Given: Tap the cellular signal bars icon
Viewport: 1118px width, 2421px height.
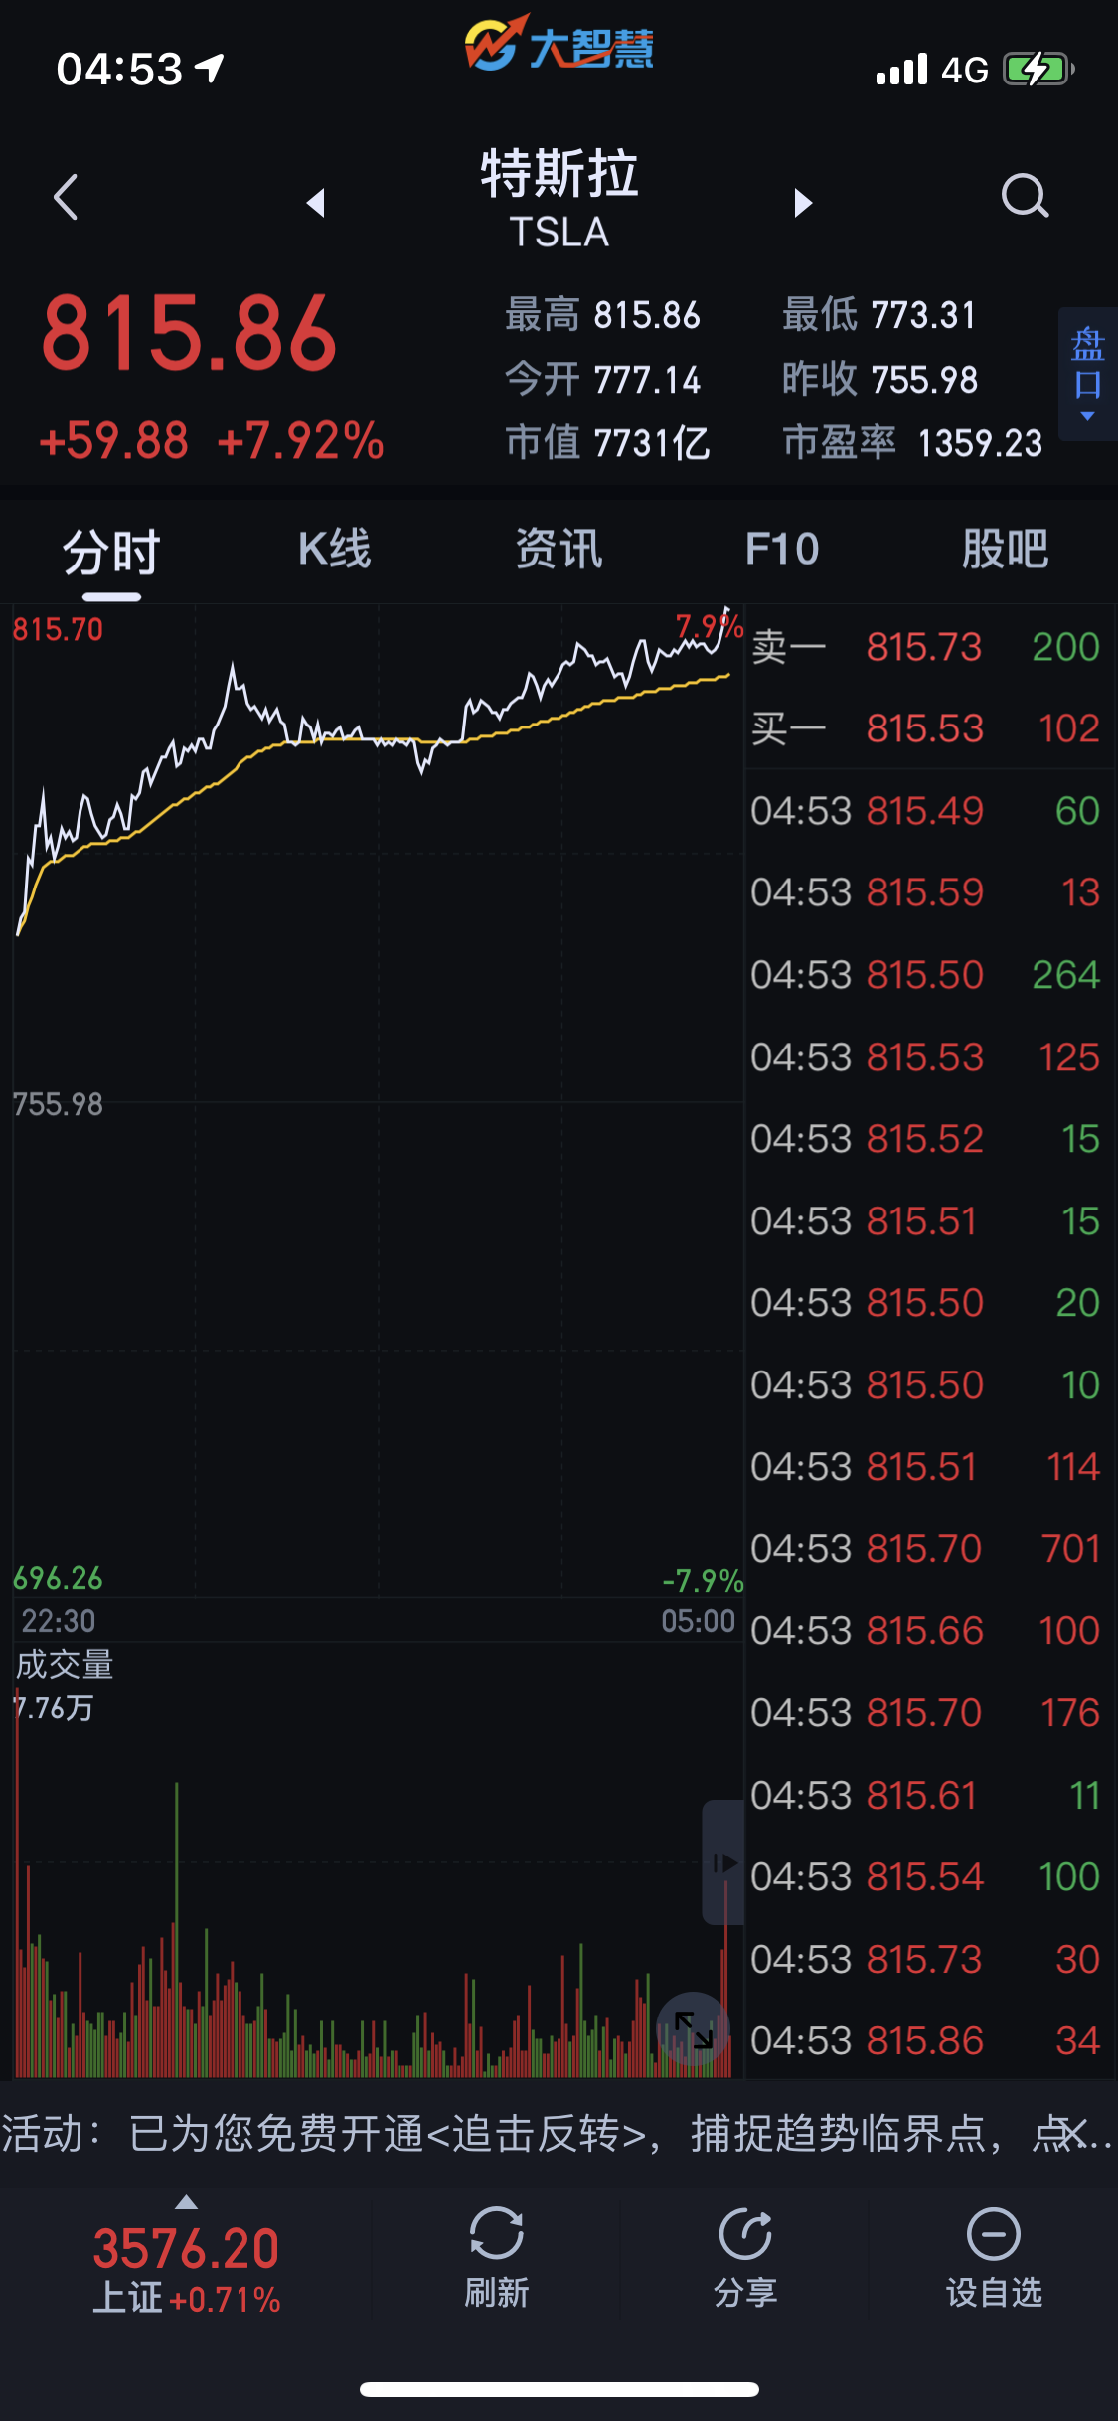Looking at the screenshot, I should (x=902, y=70).
